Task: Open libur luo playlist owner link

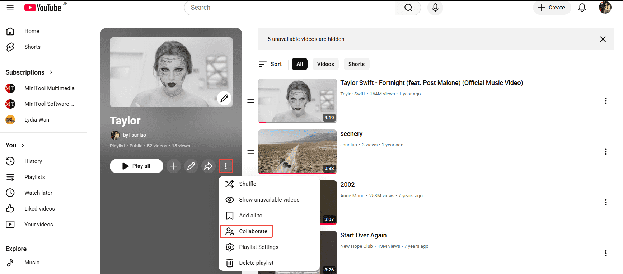Action: point(135,135)
